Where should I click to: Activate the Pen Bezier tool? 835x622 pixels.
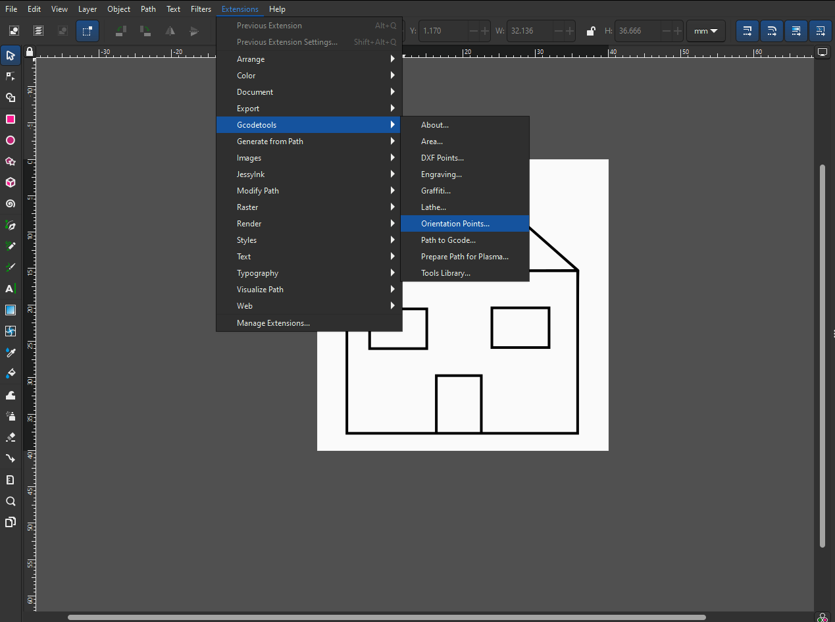[x=11, y=225]
